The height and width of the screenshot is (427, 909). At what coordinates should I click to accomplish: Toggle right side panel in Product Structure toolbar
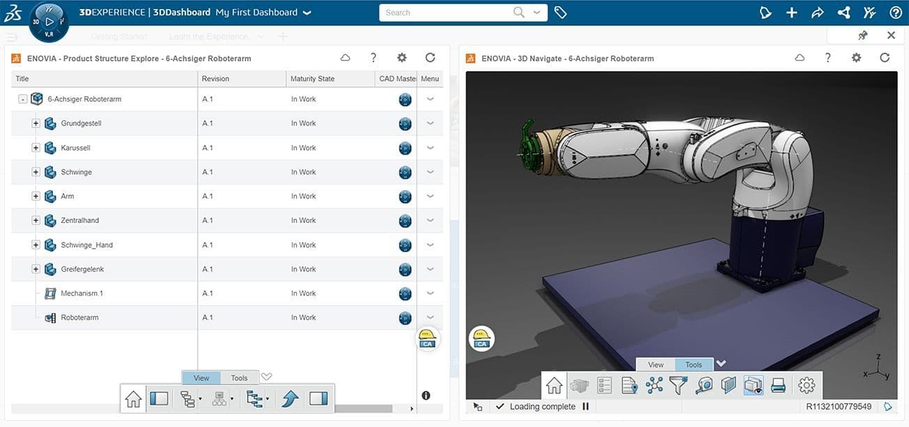(x=318, y=398)
